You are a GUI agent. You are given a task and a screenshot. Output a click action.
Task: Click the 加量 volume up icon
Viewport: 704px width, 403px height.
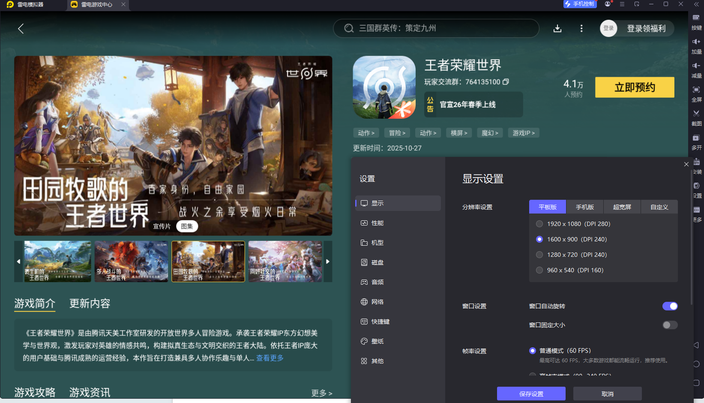(x=697, y=45)
